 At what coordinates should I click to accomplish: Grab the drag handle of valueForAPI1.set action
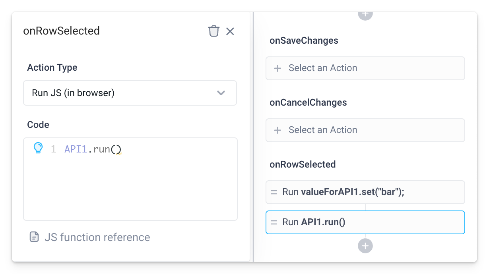[x=274, y=192]
